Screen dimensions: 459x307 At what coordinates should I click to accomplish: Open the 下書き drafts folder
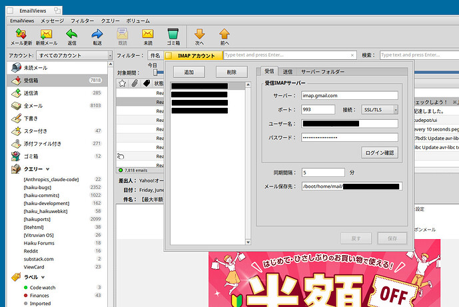pos(57,119)
